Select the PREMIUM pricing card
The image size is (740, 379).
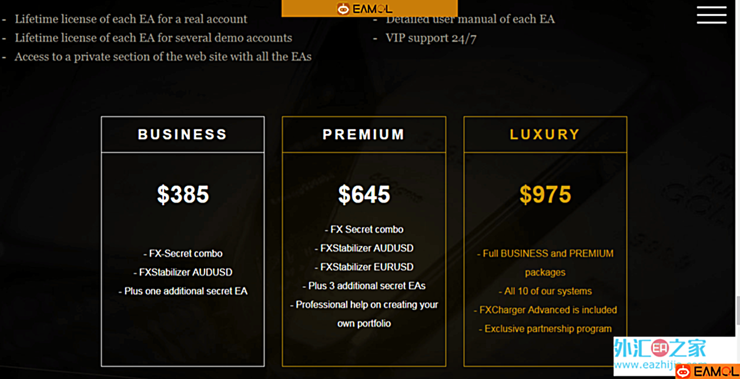[364, 241]
